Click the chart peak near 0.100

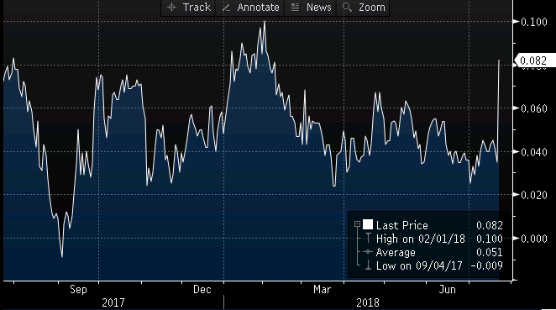coord(265,22)
